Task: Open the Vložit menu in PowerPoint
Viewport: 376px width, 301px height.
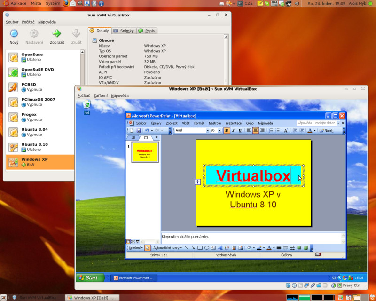Action: [186, 123]
